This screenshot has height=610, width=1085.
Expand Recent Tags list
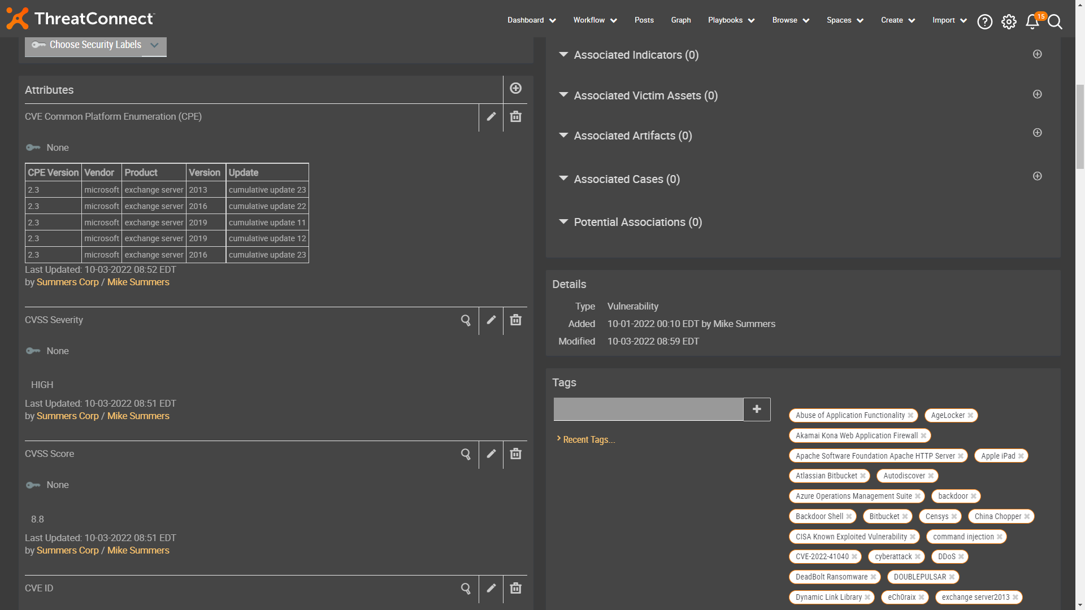(586, 439)
